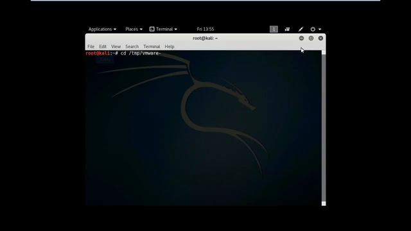Viewport: 411px width, 231px height.
Task: Select workspace indicator 1
Action: click(274, 29)
